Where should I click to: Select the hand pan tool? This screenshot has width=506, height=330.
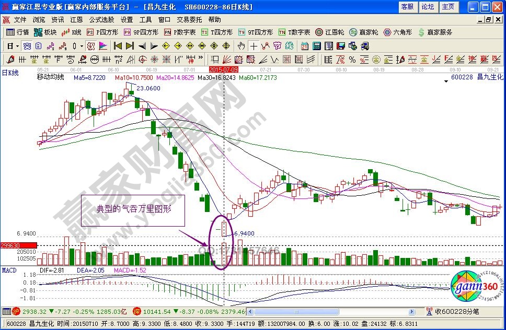pos(241,45)
